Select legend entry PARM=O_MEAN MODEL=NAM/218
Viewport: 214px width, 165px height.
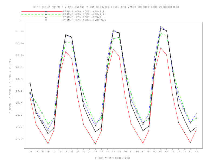tap(84, 11)
